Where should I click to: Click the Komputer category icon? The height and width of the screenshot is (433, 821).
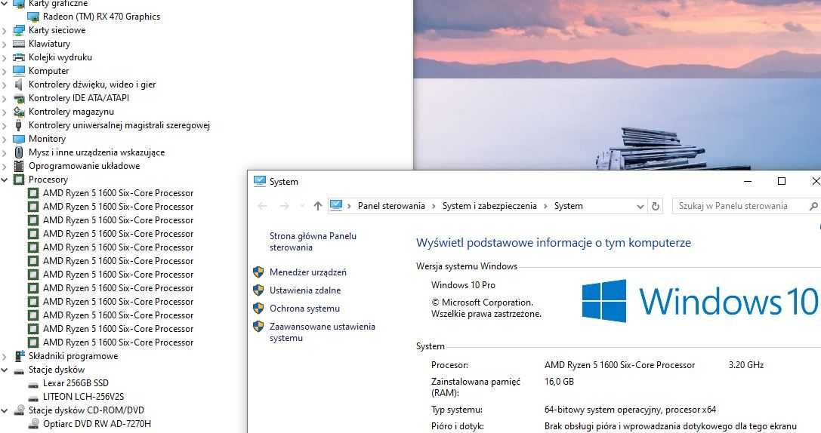click(x=19, y=71)
